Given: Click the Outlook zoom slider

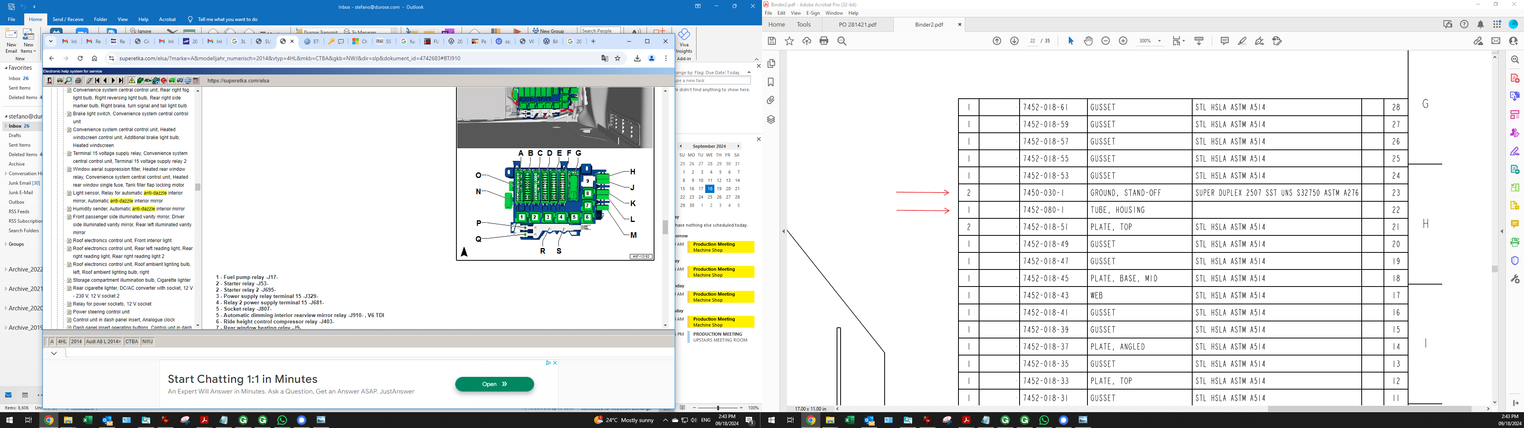Looking at the screenshot, I should click(x=718, y=408).
